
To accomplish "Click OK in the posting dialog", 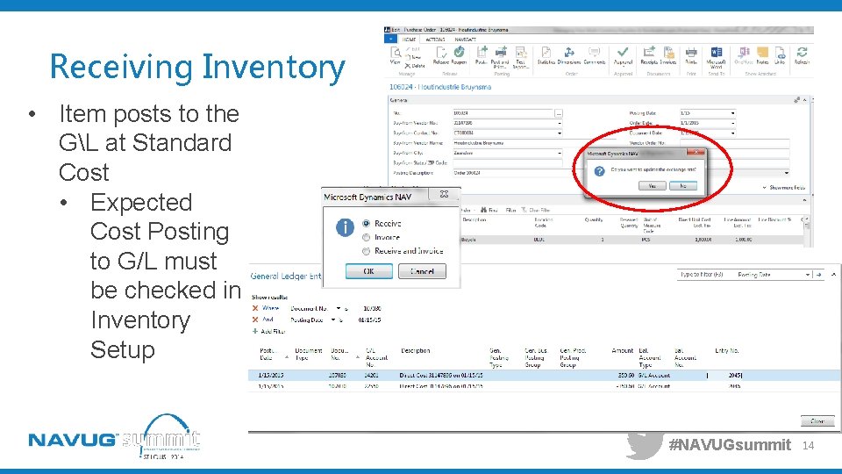I will coord(369,271).
